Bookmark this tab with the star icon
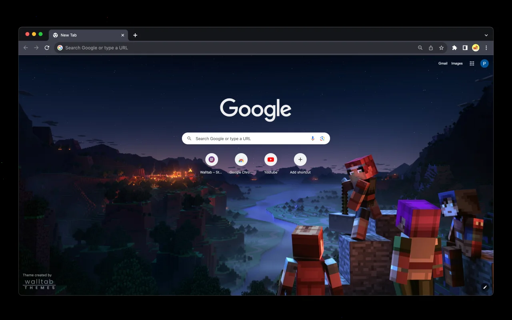Screen dimensions: 512x320 [x=441, y=48]
